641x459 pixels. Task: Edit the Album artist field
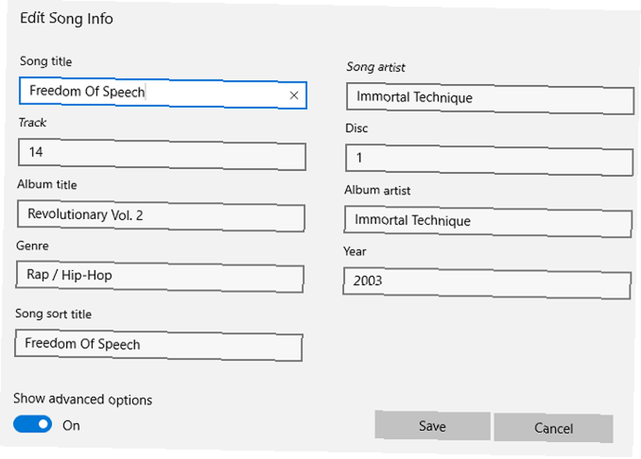(488, 222)
